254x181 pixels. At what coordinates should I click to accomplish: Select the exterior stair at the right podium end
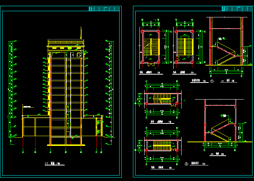tap(98, 127)
